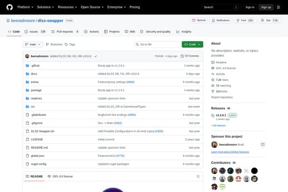This screenshot has width=288, height=192.
Task: View the 72 watching link
Action: click(x=221, y=85)
